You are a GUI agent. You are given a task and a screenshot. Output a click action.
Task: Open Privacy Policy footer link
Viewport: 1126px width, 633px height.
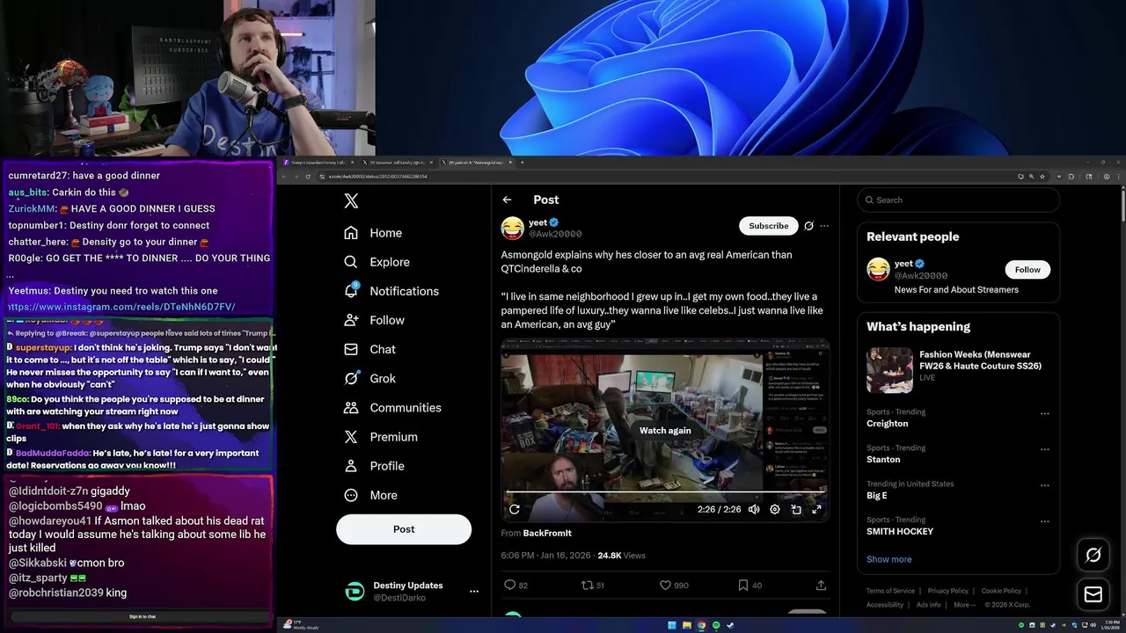click(x=948, y=591)
